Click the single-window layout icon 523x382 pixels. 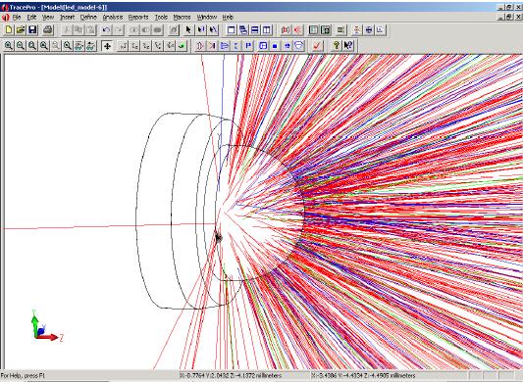[232, 30]
